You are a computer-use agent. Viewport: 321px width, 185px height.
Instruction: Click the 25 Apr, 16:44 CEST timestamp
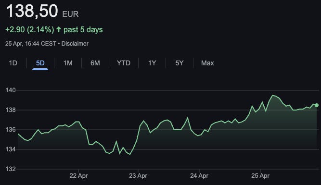[x=31, y=44]
